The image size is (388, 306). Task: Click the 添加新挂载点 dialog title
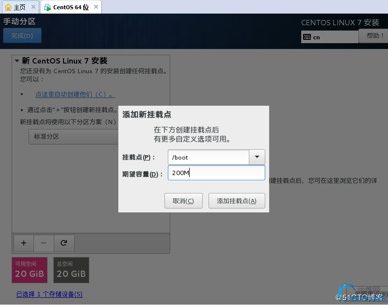point(147,114)
